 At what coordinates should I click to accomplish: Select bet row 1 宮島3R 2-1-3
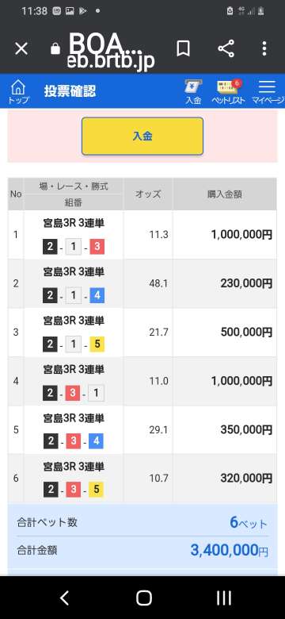click(142, 235)
